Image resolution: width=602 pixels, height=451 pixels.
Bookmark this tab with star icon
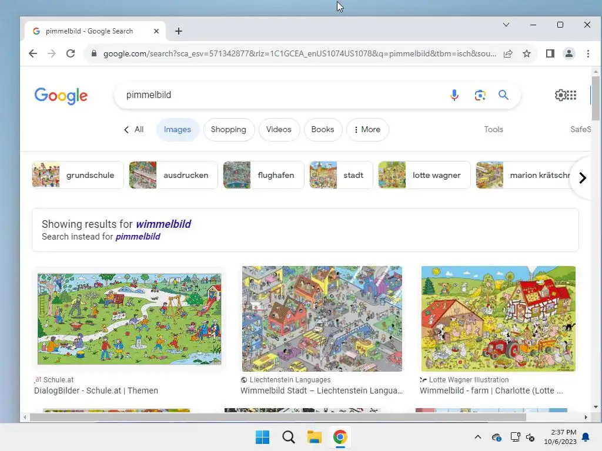point(527,53)
